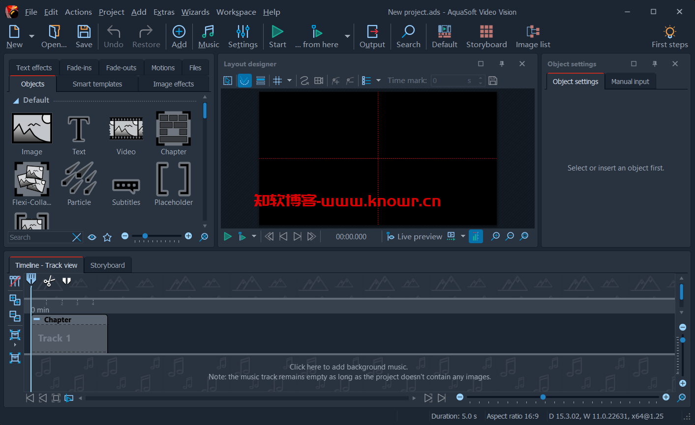Click the Output toolbar icon
The image size is (695, 425).
pyautogui.click(x=372, y=32)
